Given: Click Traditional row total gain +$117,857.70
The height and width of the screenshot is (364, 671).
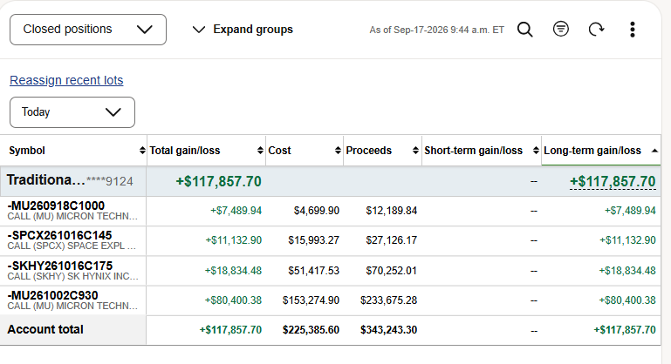Looking at the screenshot, I should [219, 182].
